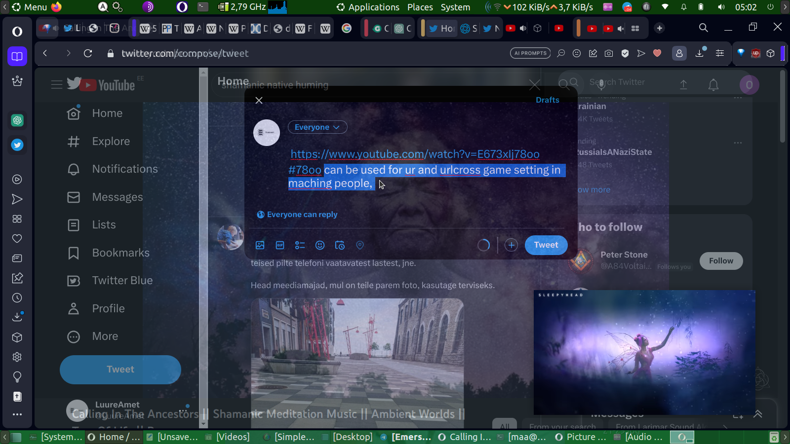Open ChatGPT in Opera sidebar
The image size is (790, 444).
(17, 120)
